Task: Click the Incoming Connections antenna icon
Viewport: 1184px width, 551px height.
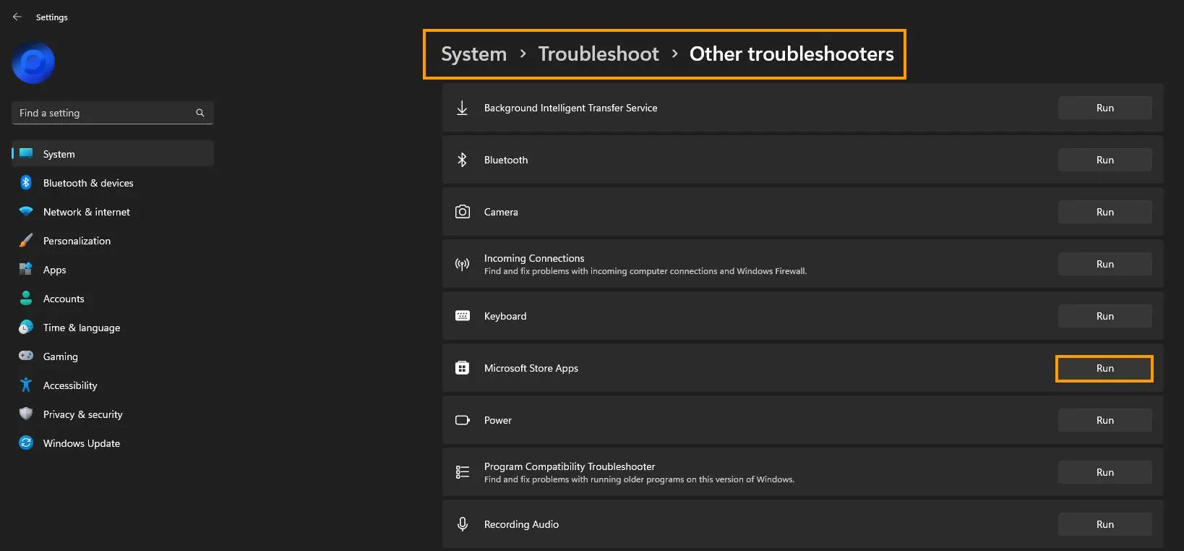Action: pyautogui.click(x=463, y=264)
